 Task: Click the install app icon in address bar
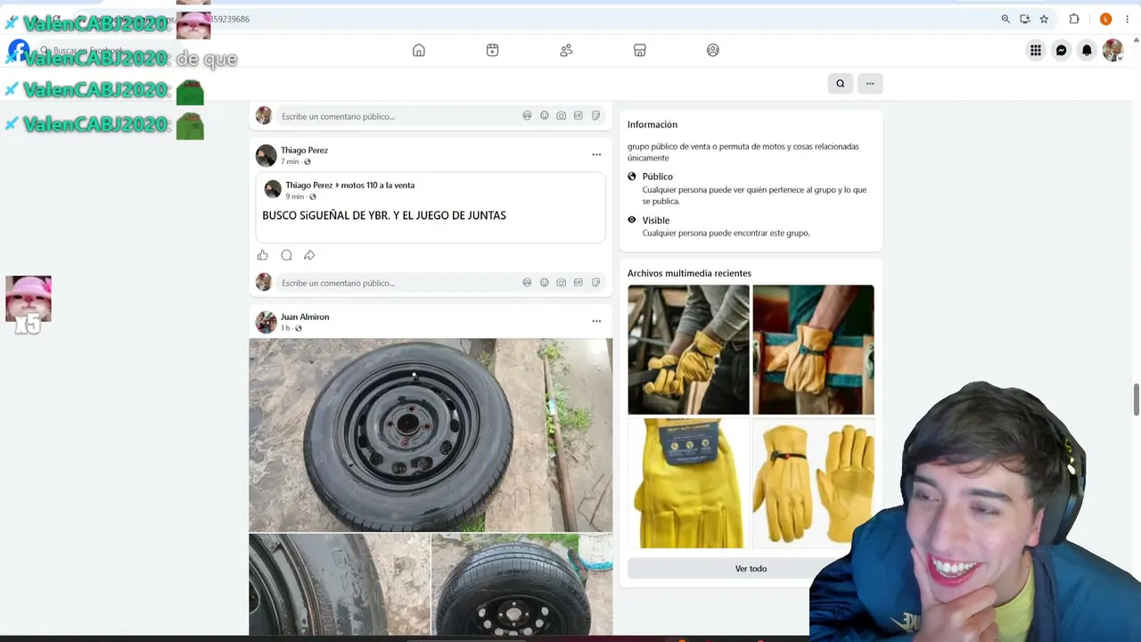(x=1025, y=19)
